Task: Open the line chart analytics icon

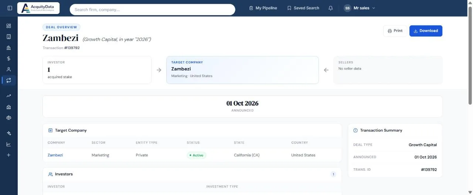Action: point(9,144)
